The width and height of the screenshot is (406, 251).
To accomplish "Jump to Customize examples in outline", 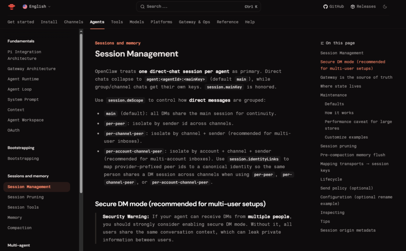I will coord(346,137).
